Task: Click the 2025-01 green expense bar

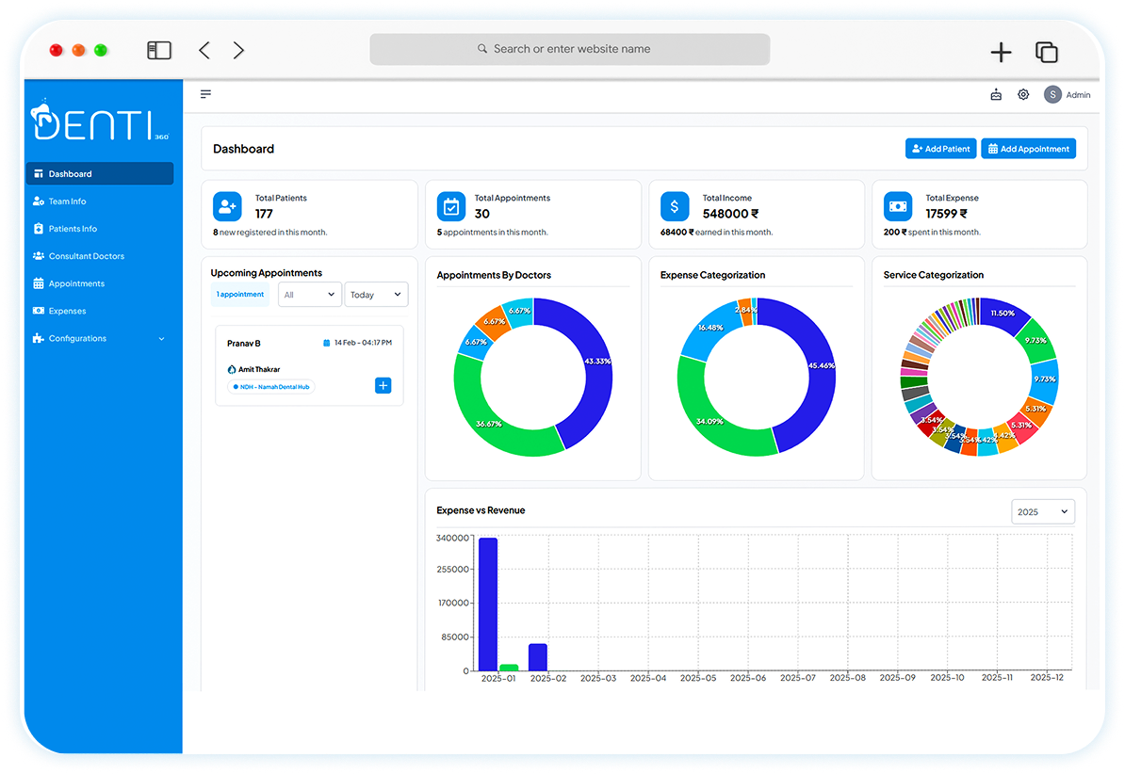Action: (509, 668)
